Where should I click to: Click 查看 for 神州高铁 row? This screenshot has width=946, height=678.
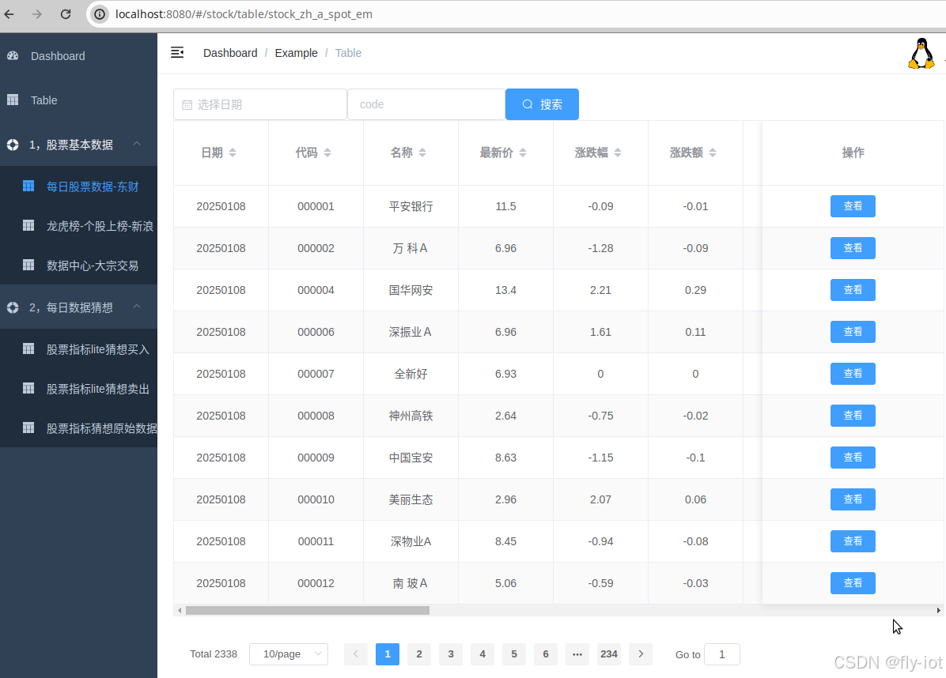(x=853, y=415)
